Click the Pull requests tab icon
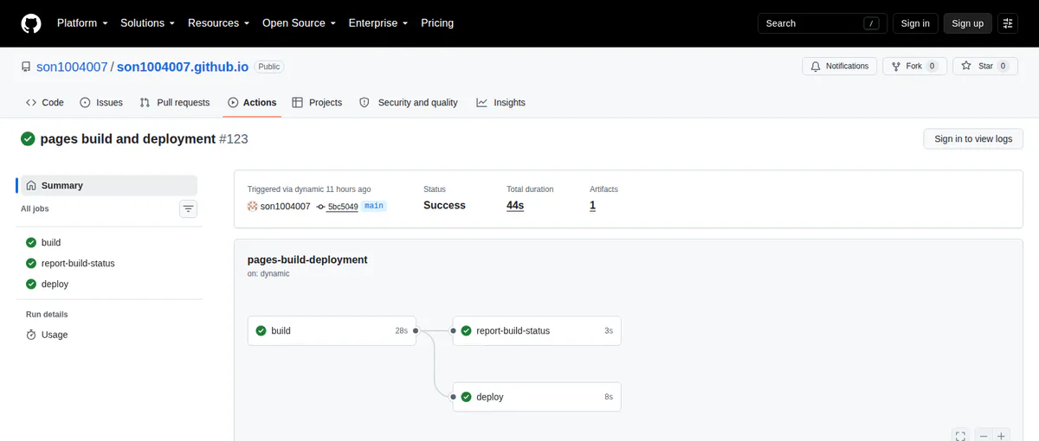1039x441 pixels. 144,102
